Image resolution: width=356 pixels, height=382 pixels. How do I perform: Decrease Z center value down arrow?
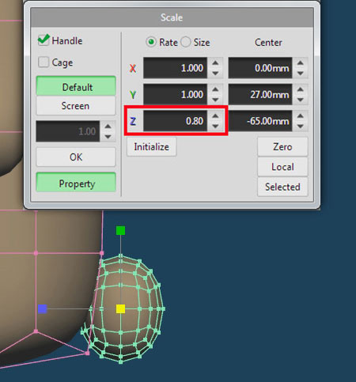pyautogui.click(x=300, y=127)
